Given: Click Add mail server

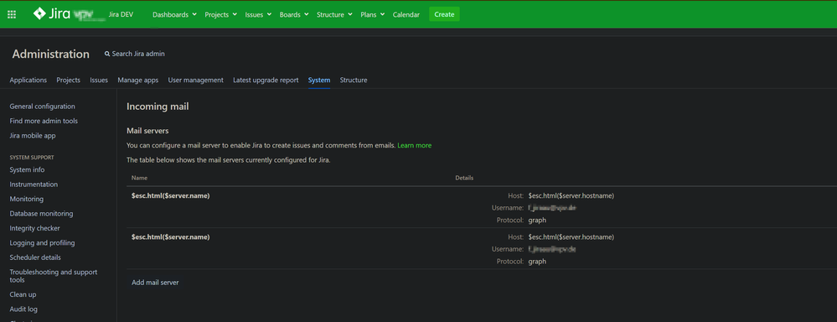Looking at the screenshot, I should [x=155, y=283].
